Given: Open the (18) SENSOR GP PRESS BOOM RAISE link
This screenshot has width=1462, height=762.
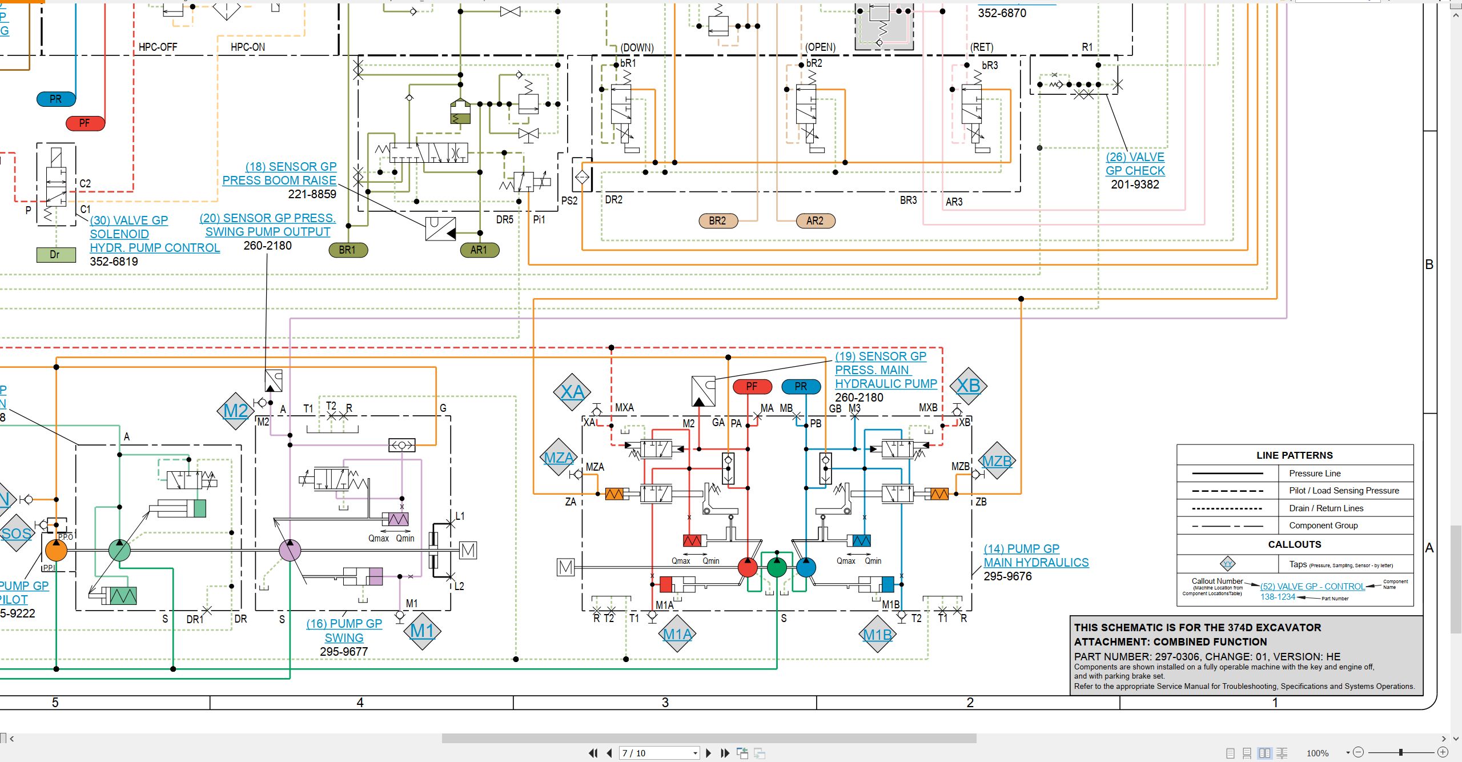Looking at the screenshot, I should tap(280, 174).
